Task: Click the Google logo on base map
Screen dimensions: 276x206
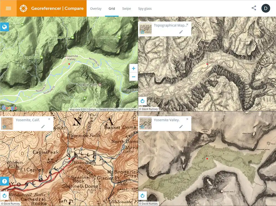Action: (9, 108)
